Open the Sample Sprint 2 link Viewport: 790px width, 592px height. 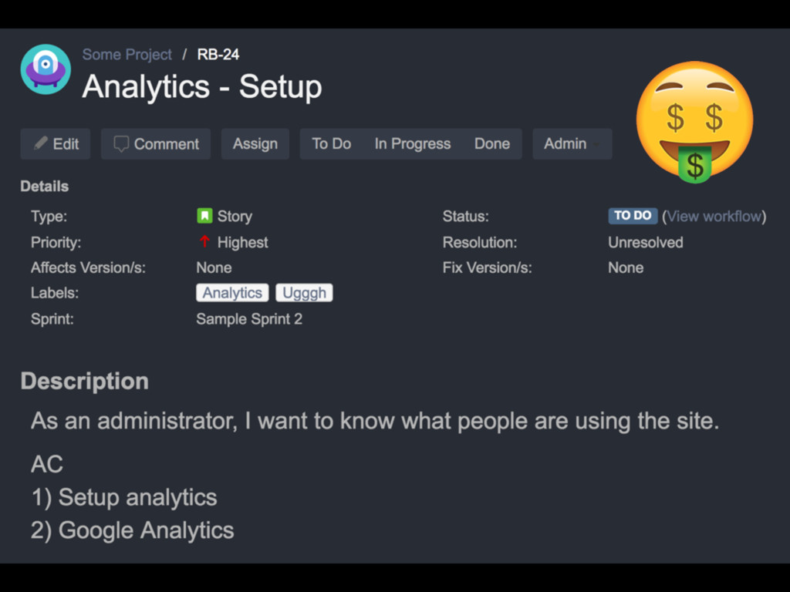[249, 319]
